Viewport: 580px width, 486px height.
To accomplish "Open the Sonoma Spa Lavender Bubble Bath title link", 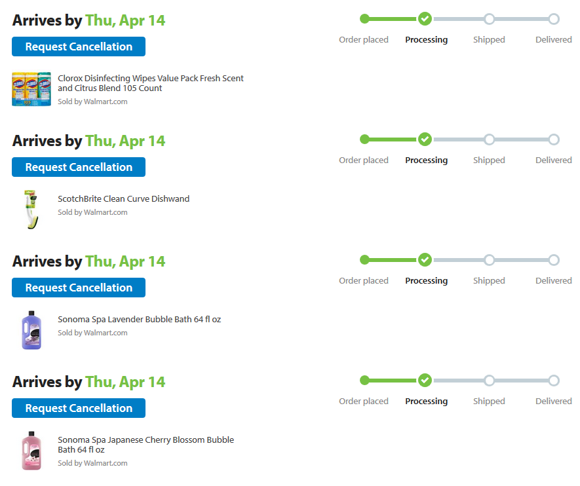I will (x=139, y=320).
